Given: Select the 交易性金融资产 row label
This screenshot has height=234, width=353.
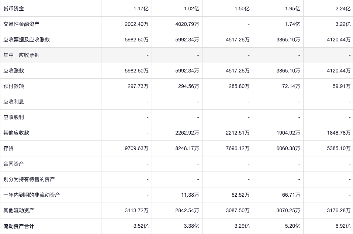Looking at the screenshot, I should click(21, 24).
